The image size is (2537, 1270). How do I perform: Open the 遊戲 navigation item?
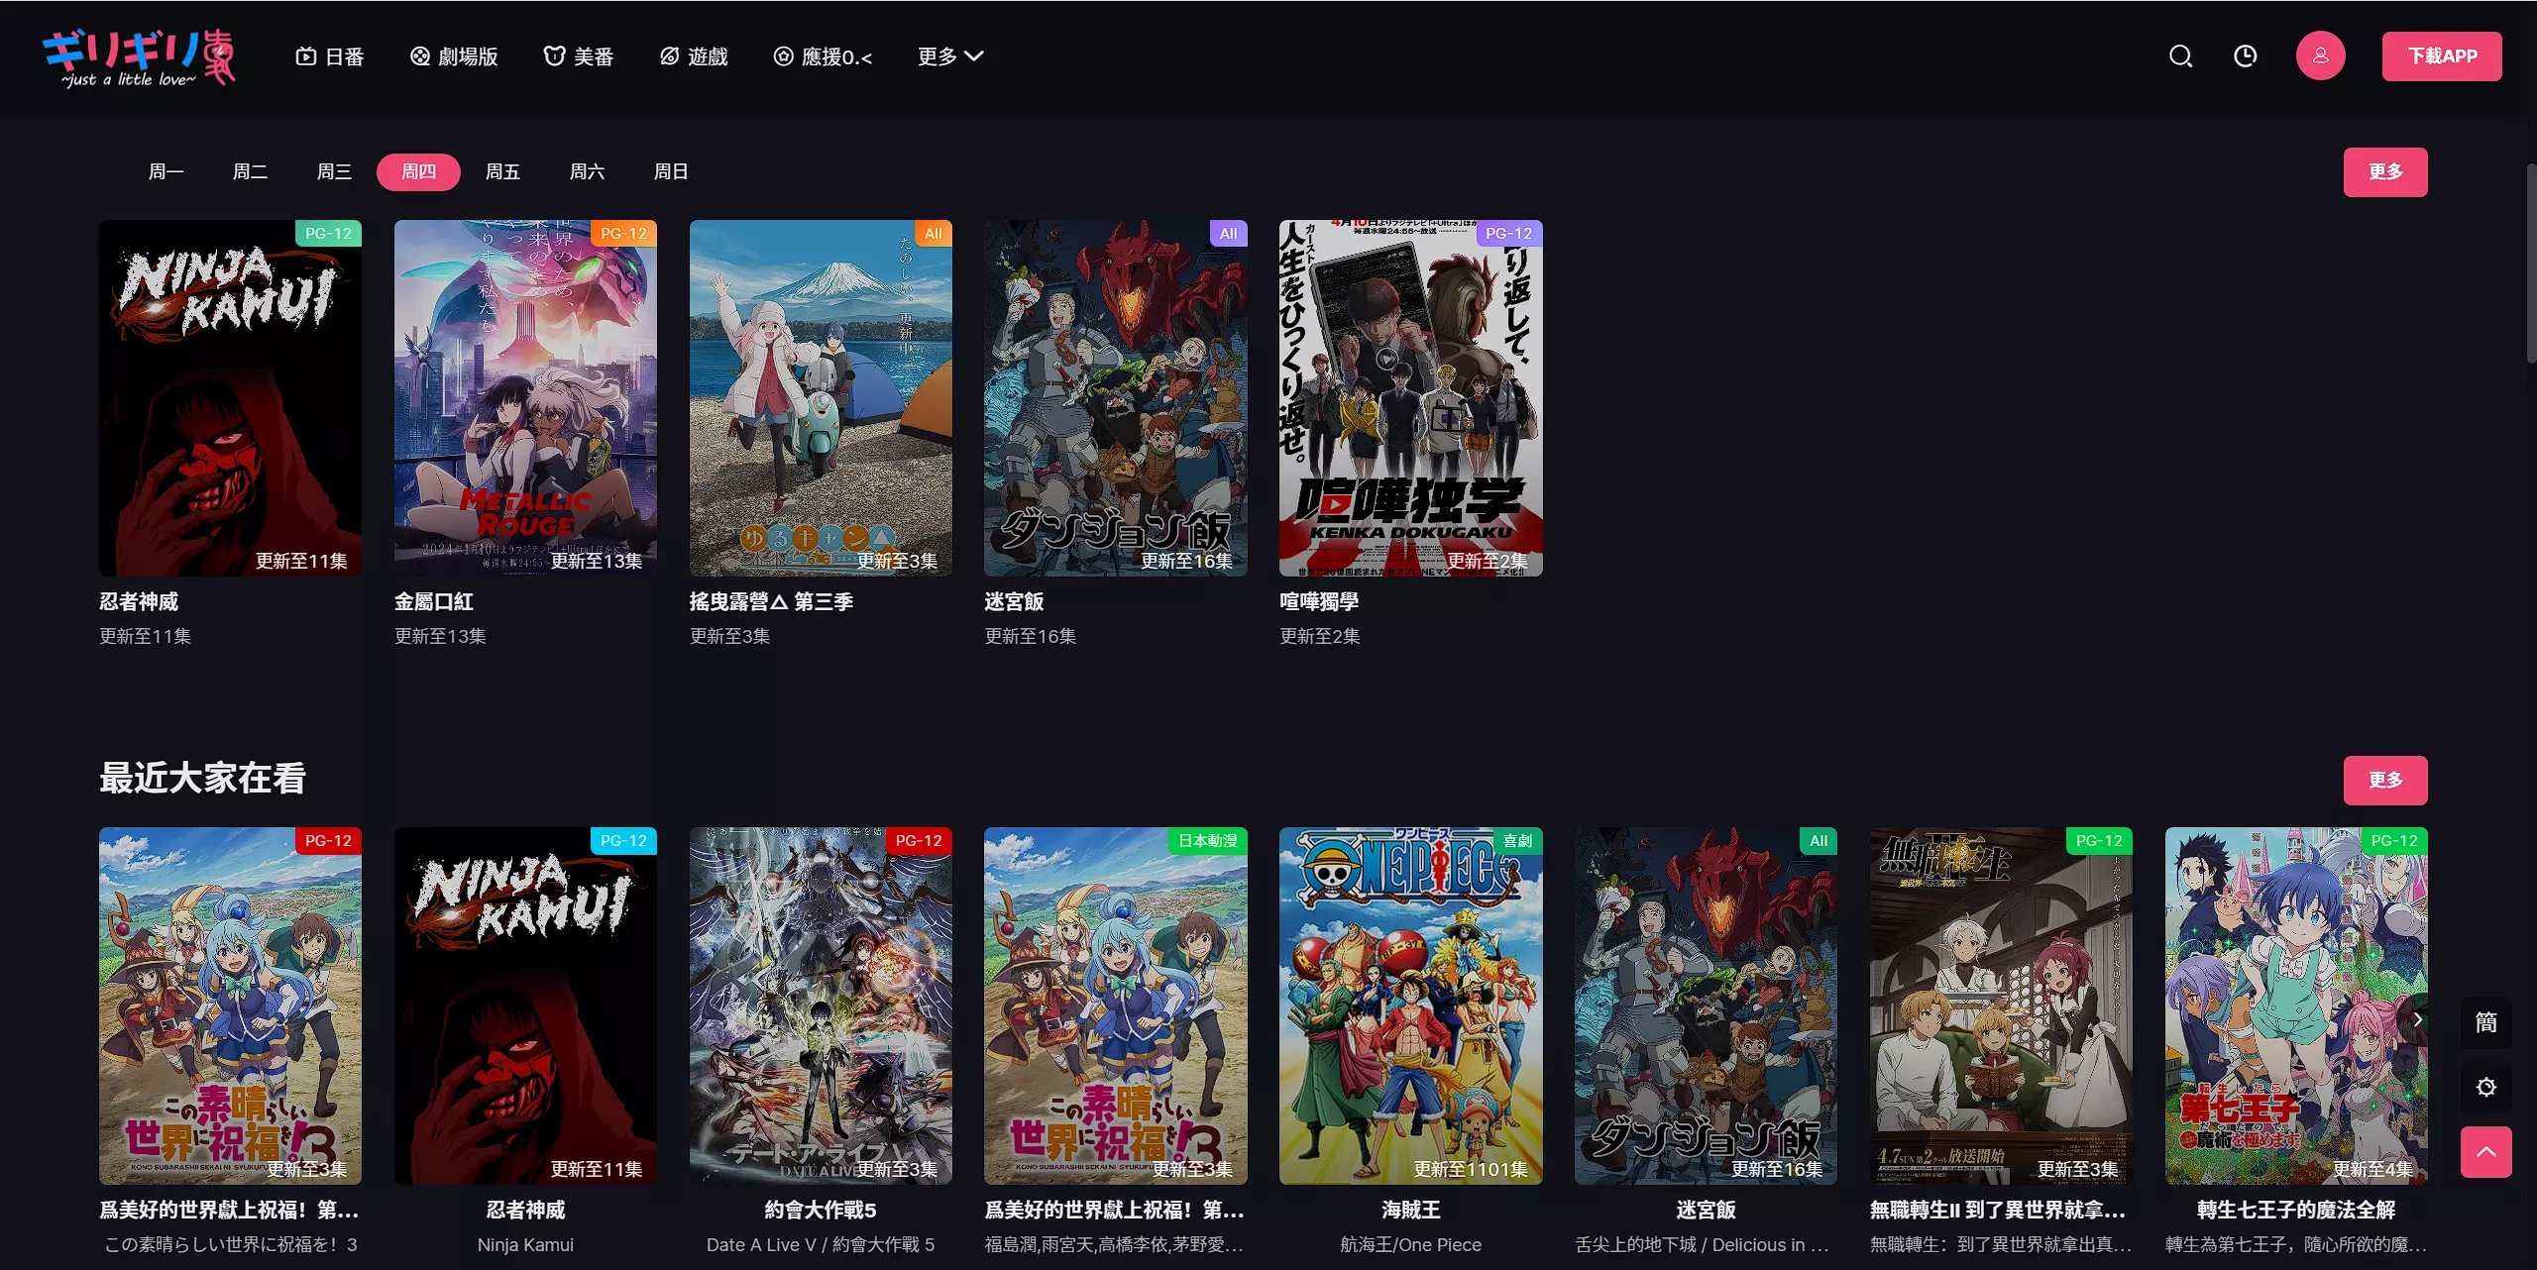point(694,56)
